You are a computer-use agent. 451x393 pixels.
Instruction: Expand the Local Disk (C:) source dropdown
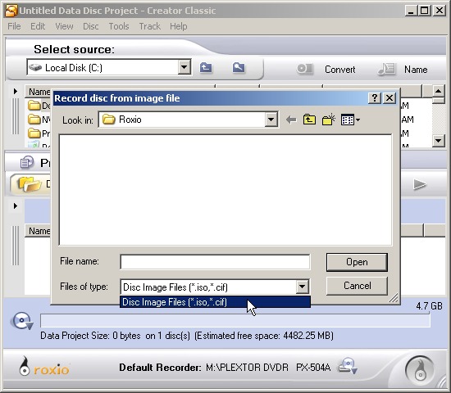click(x=184, y=68)
